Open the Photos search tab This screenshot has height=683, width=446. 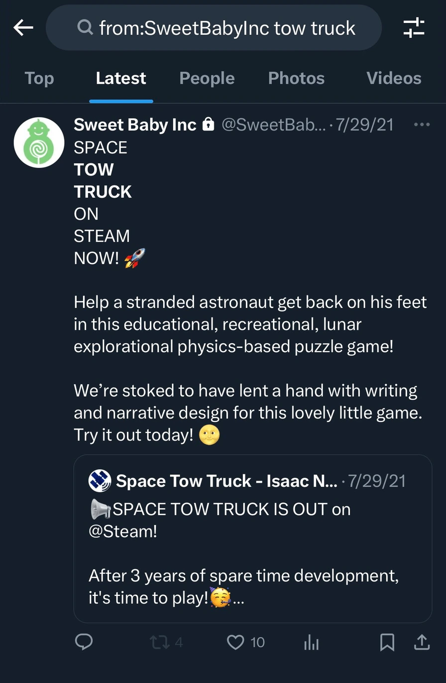click(296, 78)
